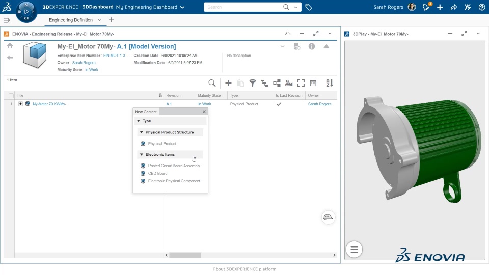Click the model cube thumbnail

point(35,55)
